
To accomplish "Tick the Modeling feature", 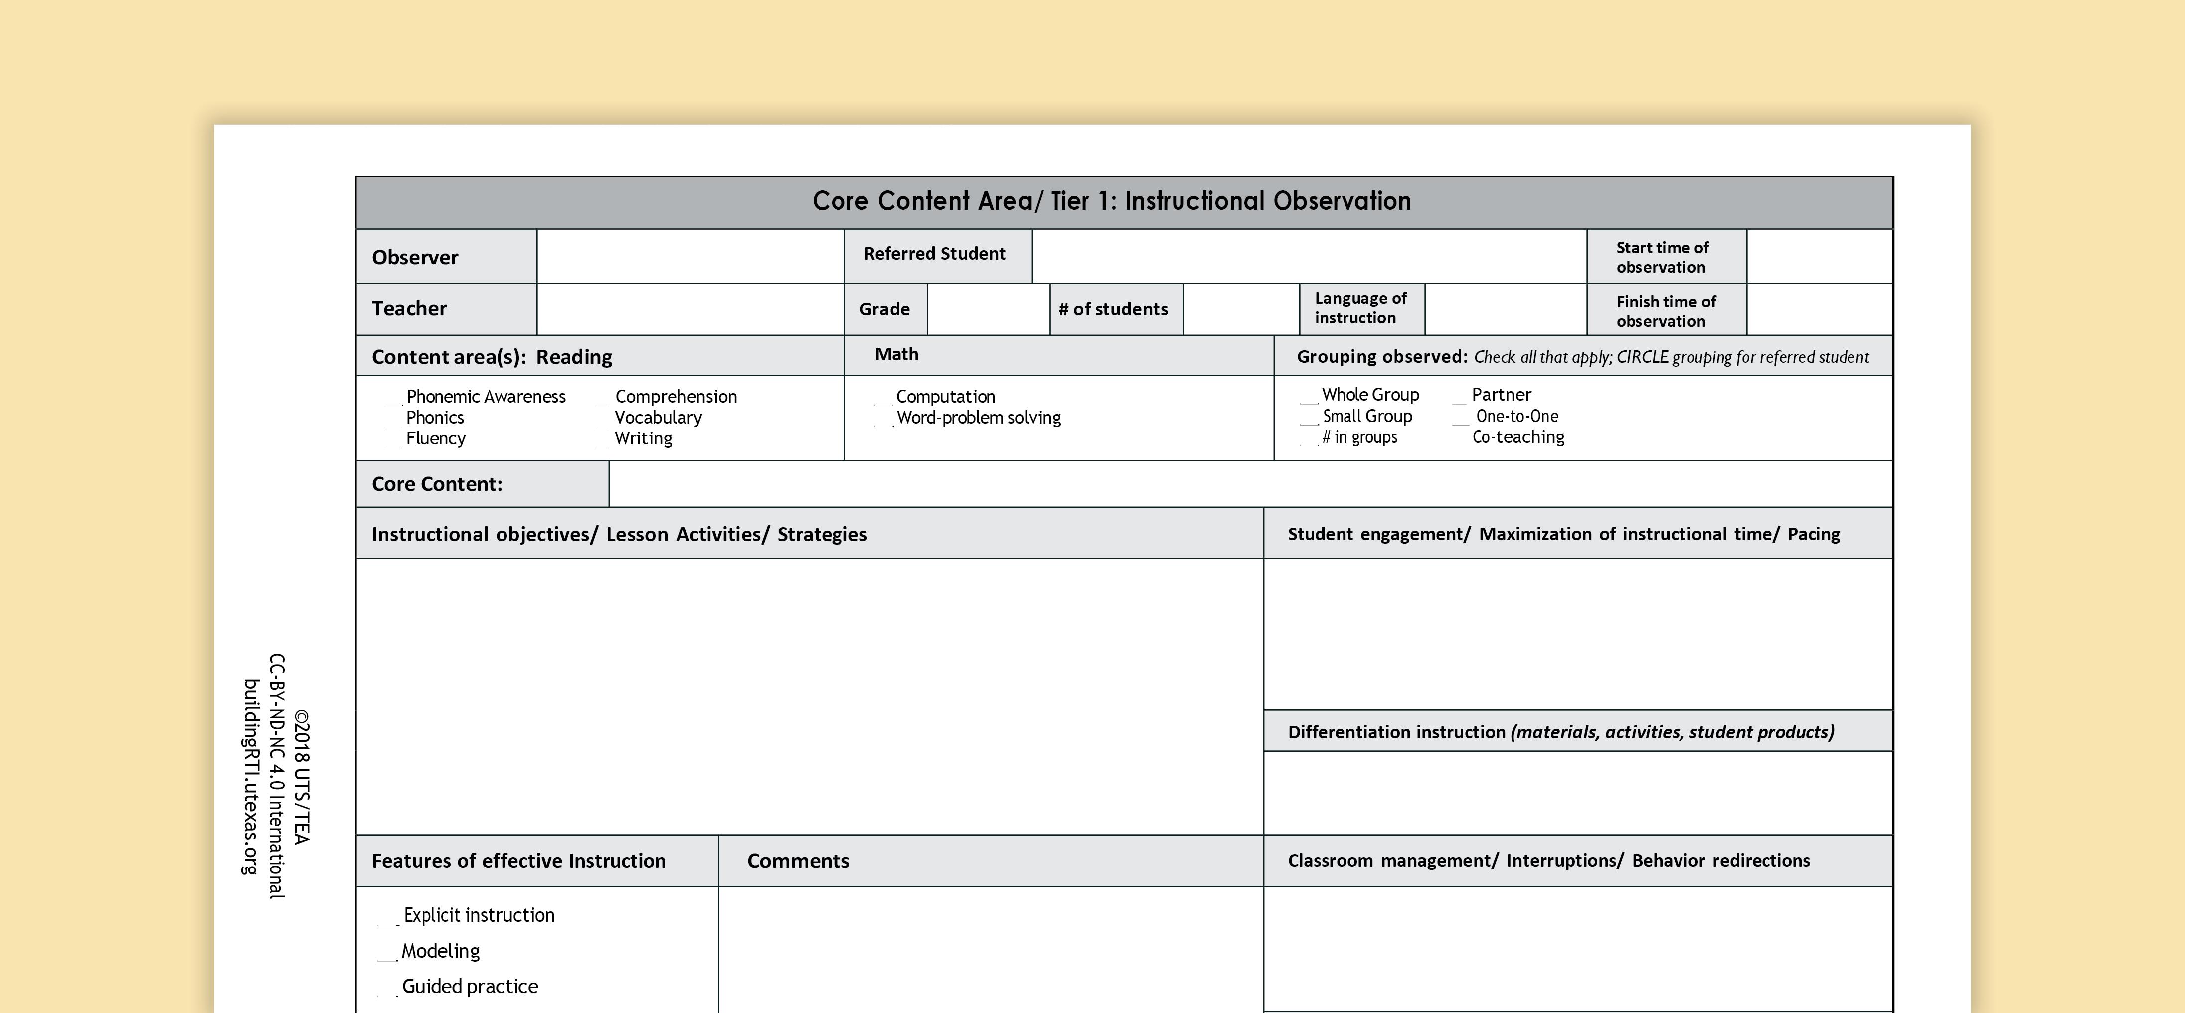I will pos(387,953).
